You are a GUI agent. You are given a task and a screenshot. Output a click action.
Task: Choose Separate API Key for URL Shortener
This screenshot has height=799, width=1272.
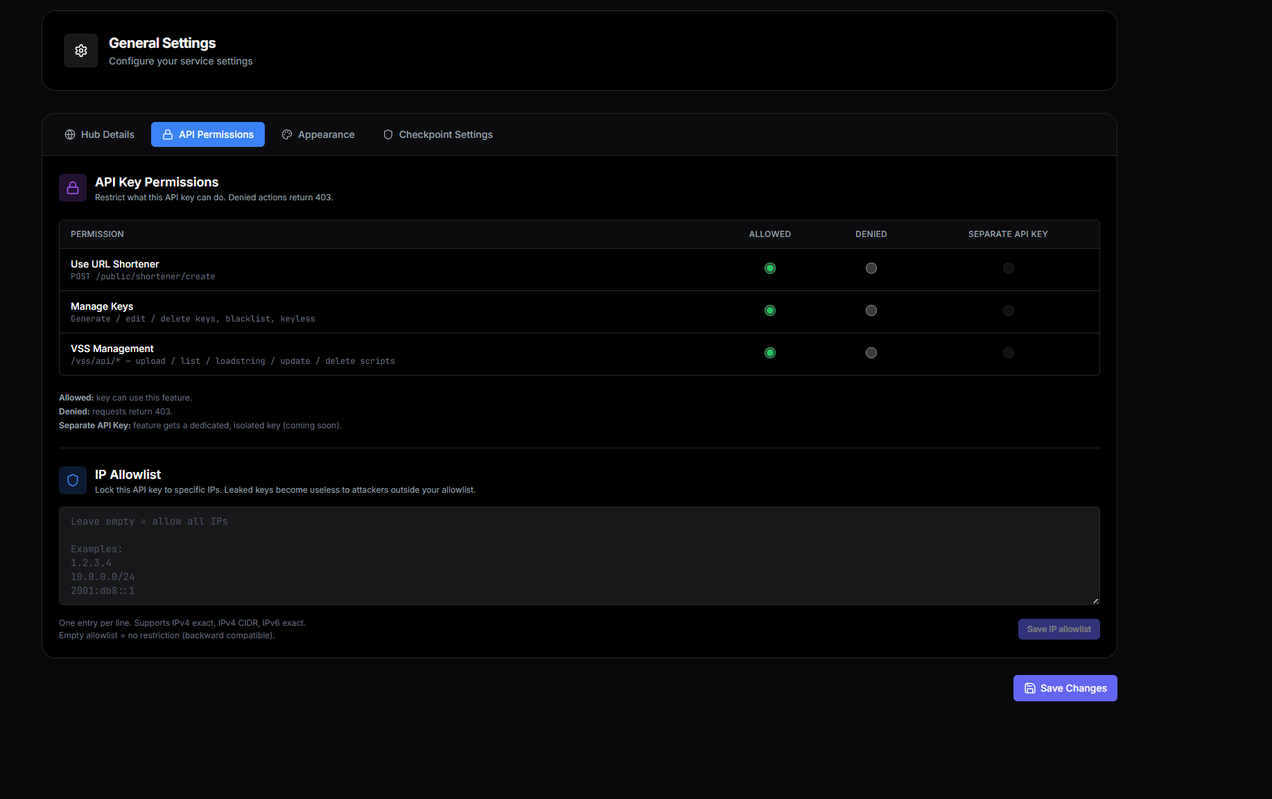tap(1009, 268)
